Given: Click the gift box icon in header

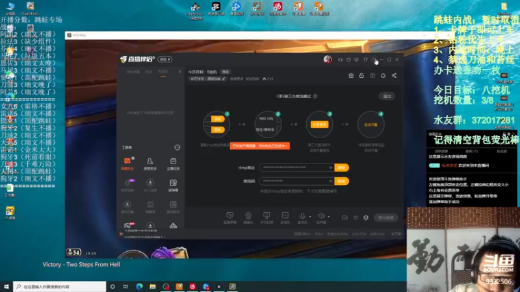Looking at the screenshot, I should click(x=351, y=75).
